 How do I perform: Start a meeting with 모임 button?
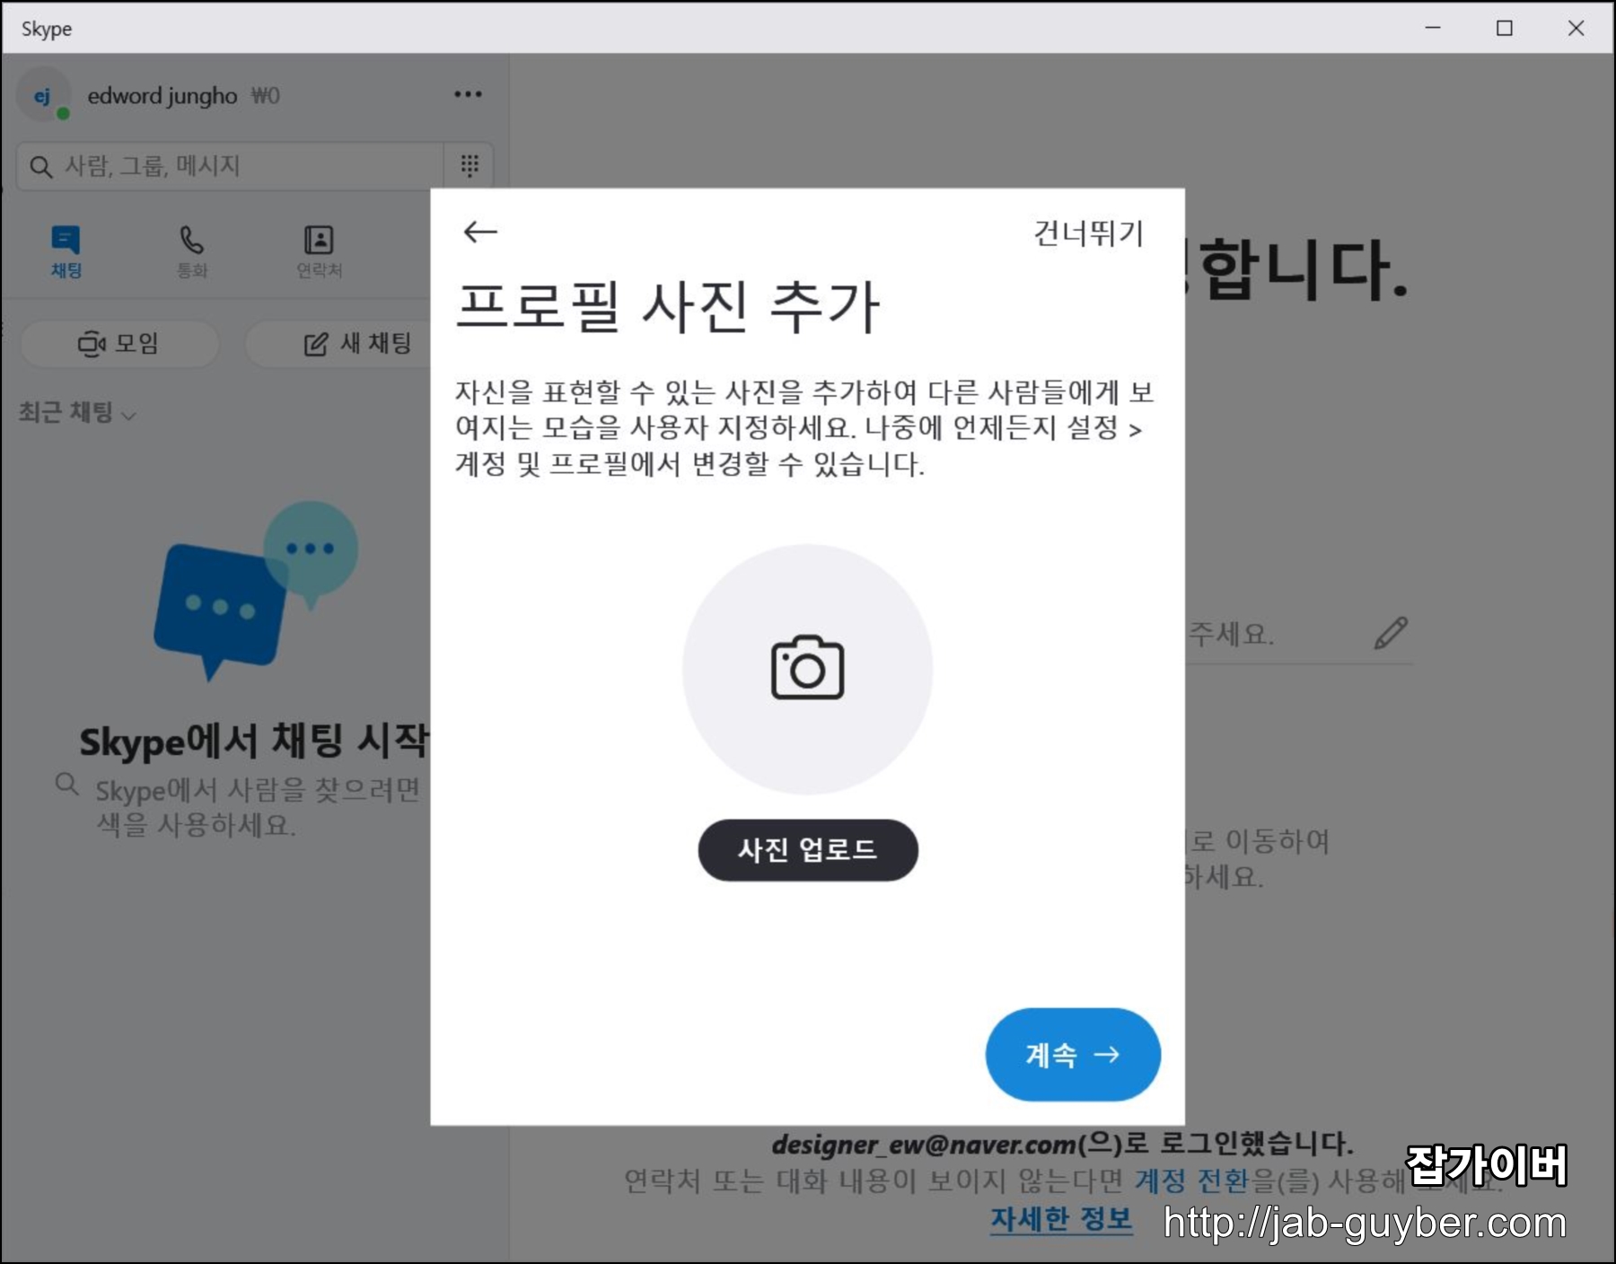(x=119, y=343)
